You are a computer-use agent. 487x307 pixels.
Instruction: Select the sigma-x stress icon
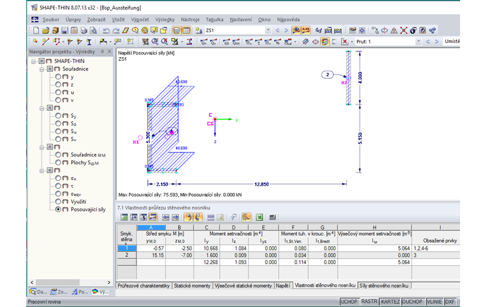pos(249,42)
